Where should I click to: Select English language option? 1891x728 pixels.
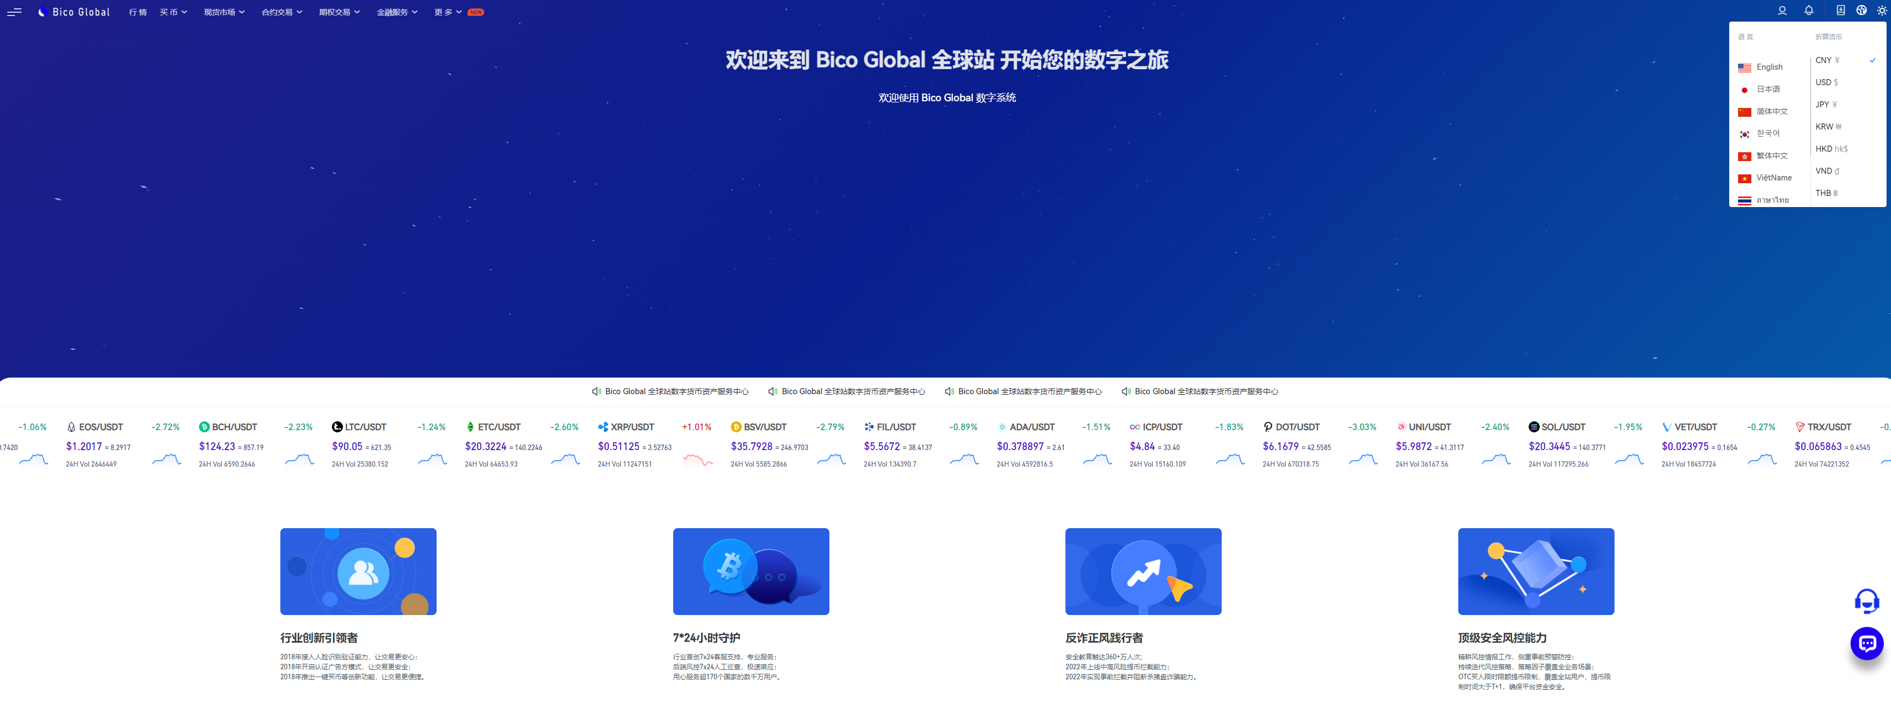[x=1769, y=66]
